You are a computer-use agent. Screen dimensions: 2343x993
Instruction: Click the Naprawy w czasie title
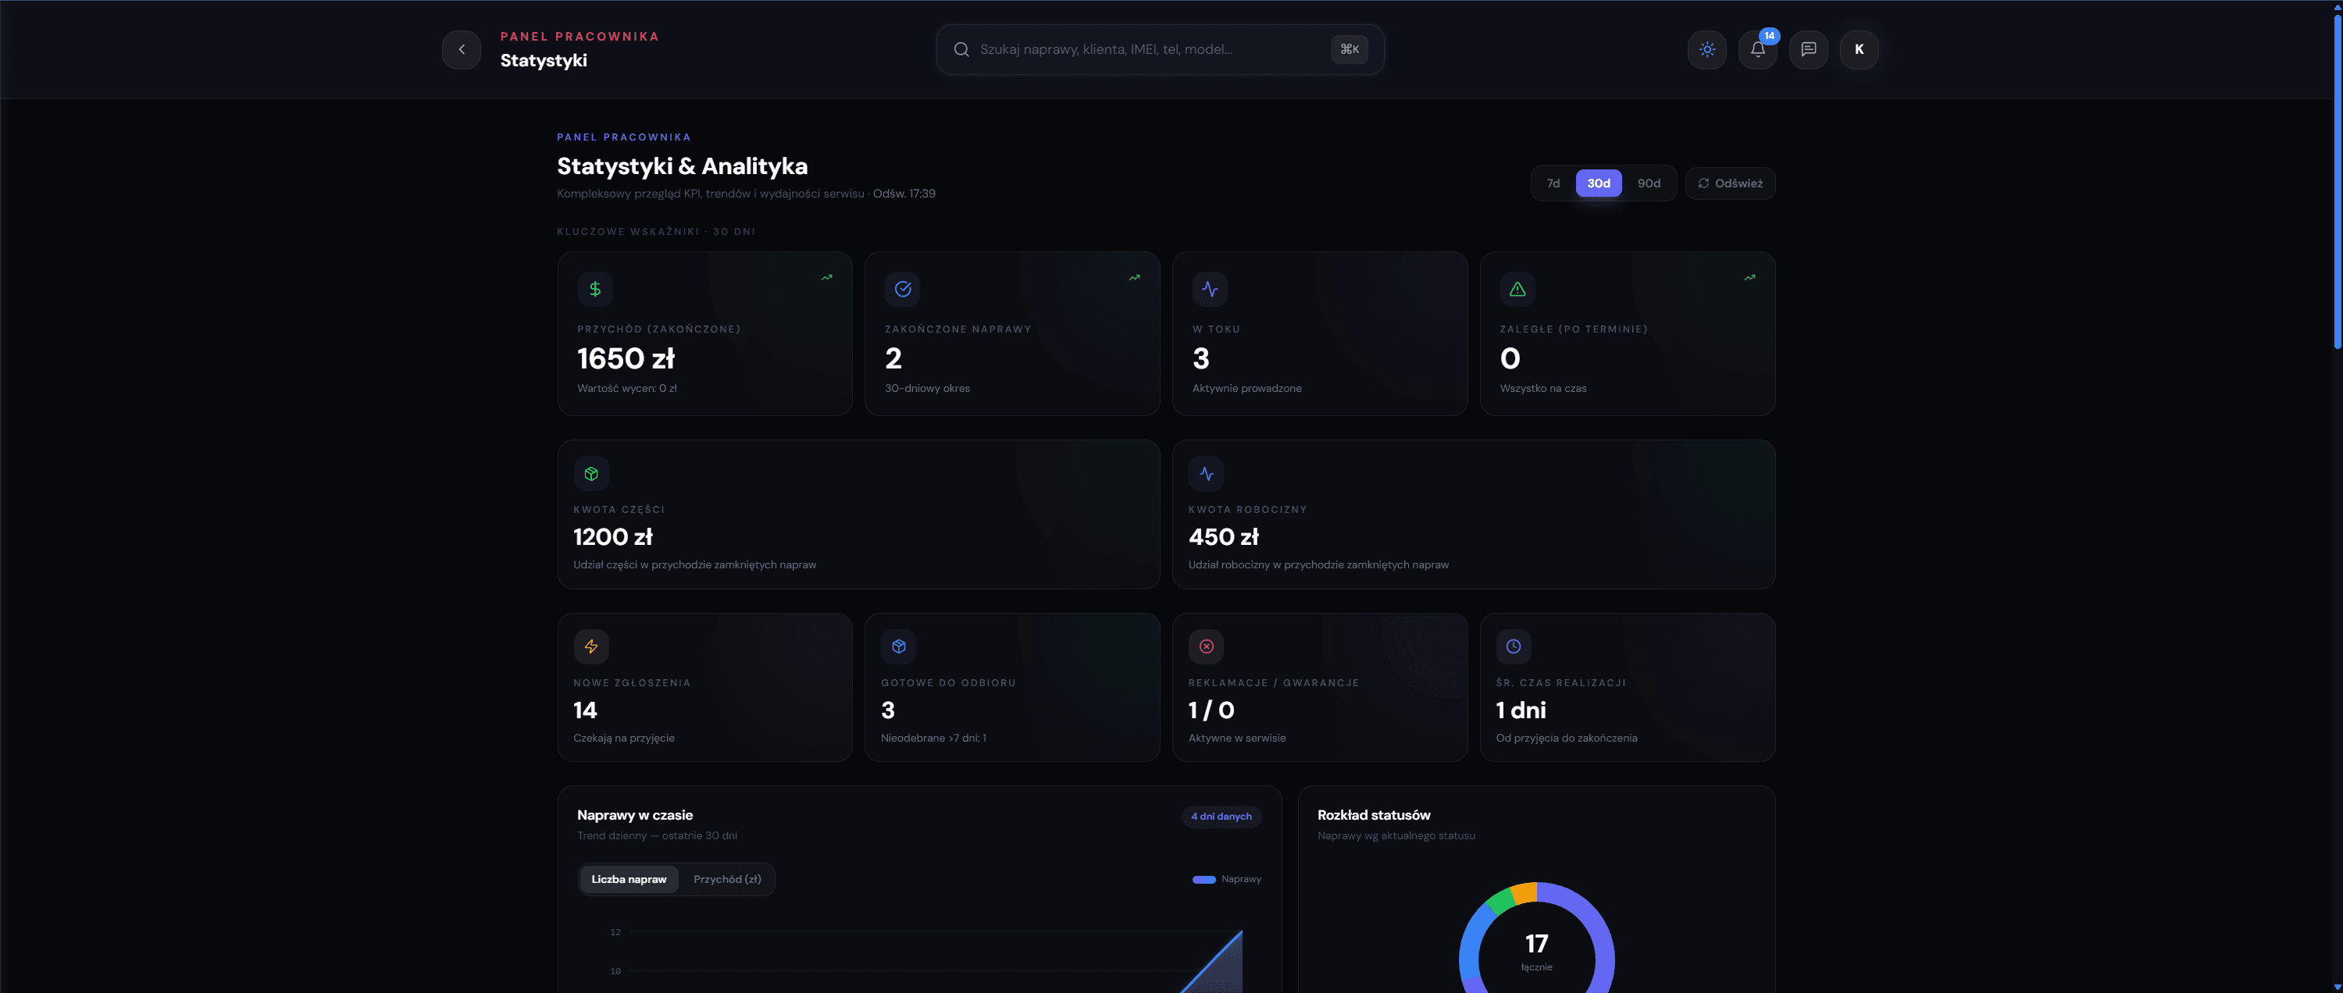coord(635,816)
